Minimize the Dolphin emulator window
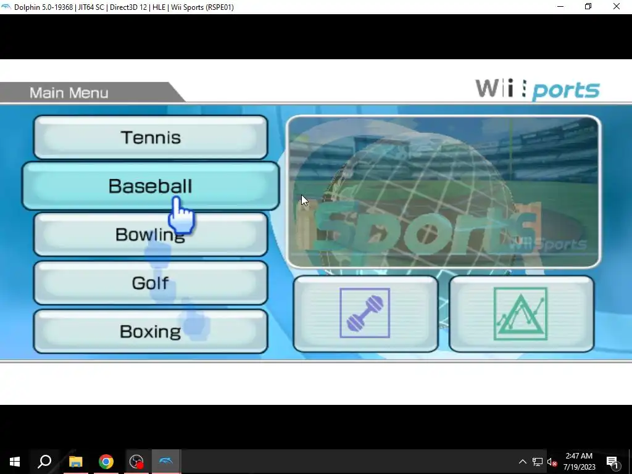The height and width of the screenshot is (474, 632). click(560, 7)
